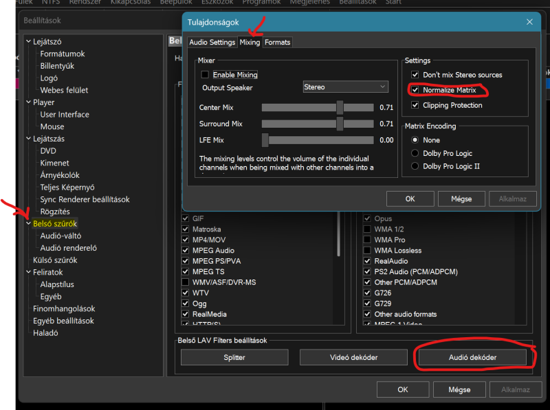This screenshot has width=550, height=410.
Task: Toggle the MP4/MOV source filter checkbox
Action: point(185,240)
